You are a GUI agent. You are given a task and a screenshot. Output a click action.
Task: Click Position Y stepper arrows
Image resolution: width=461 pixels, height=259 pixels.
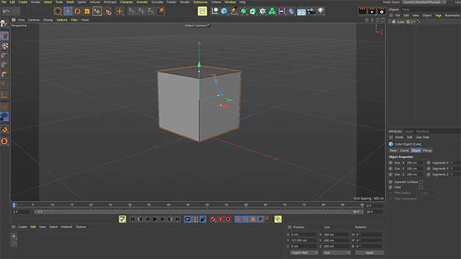(x=318, y=240)
